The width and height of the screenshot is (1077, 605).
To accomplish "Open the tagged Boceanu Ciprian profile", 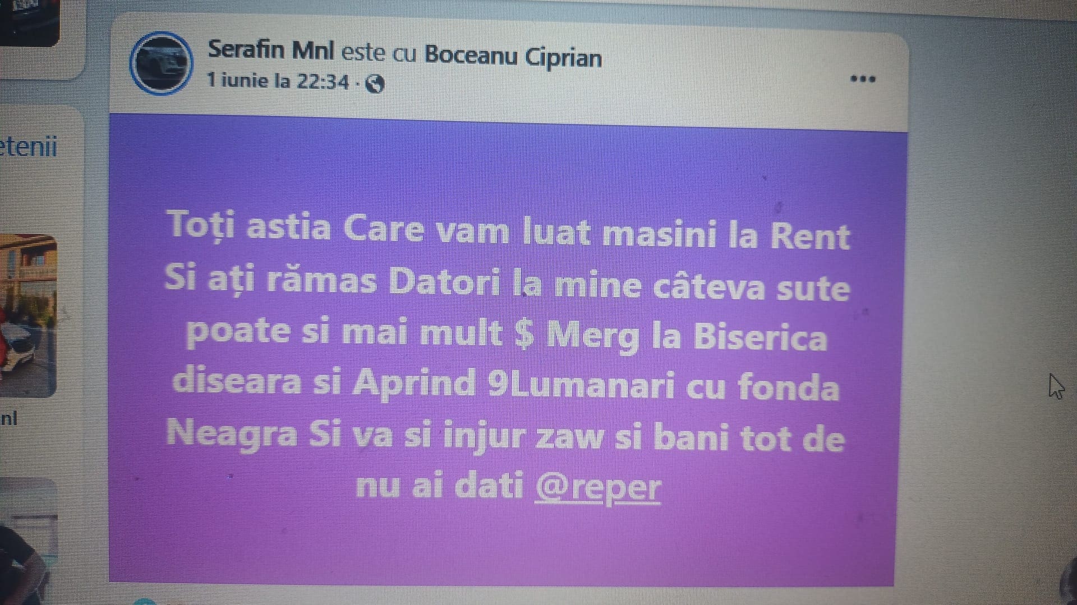I will (513, 56).
